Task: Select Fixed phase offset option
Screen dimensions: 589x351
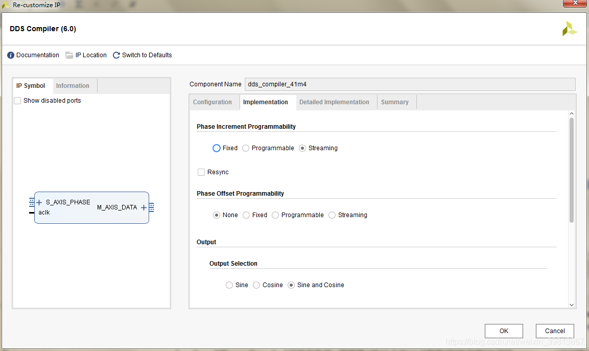Action: point(246,215)
